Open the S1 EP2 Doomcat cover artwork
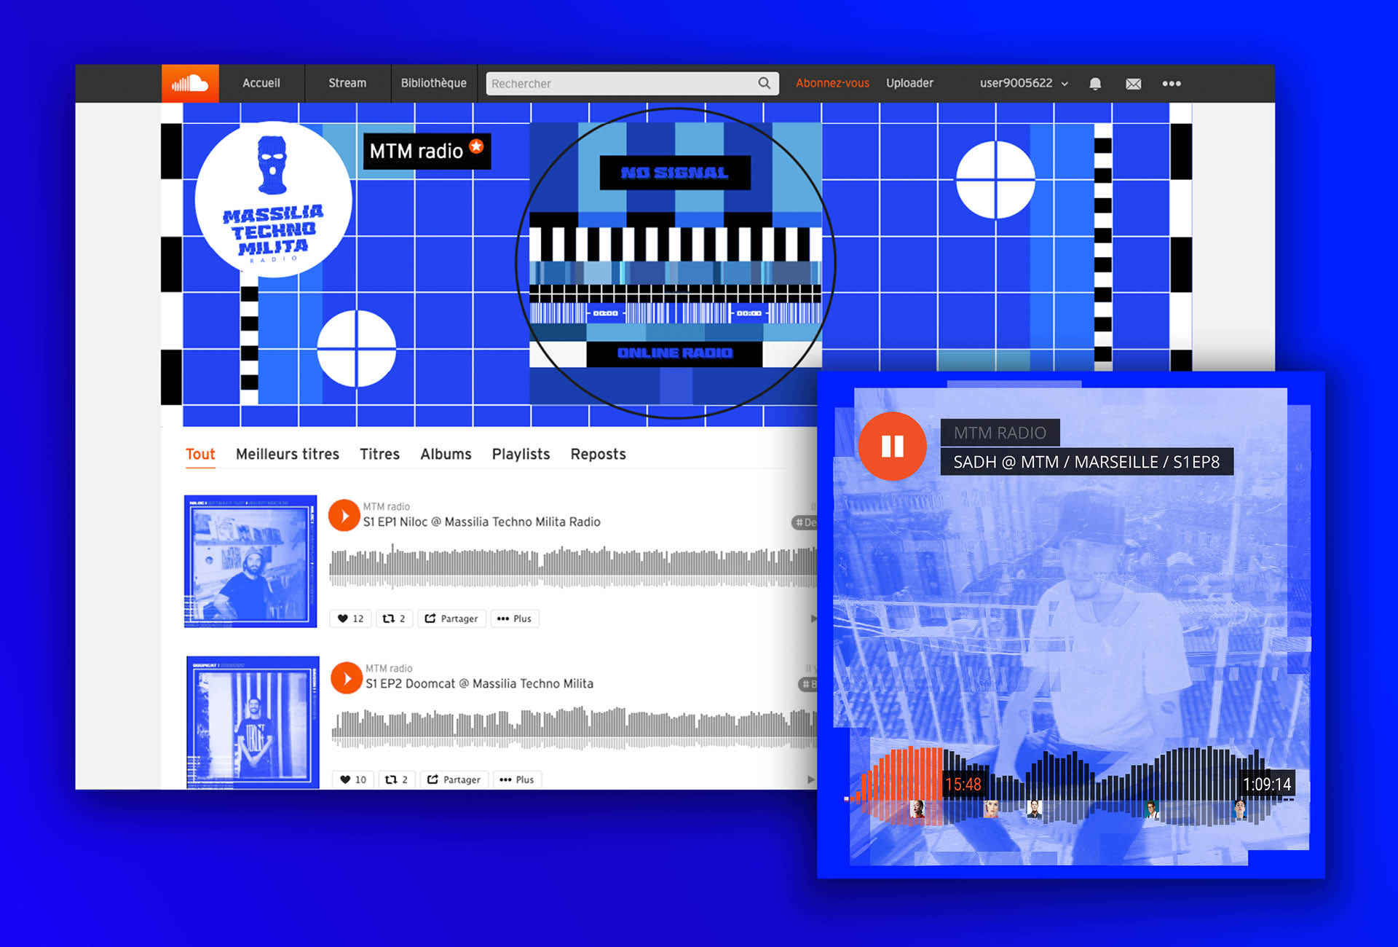 [253, 722]
